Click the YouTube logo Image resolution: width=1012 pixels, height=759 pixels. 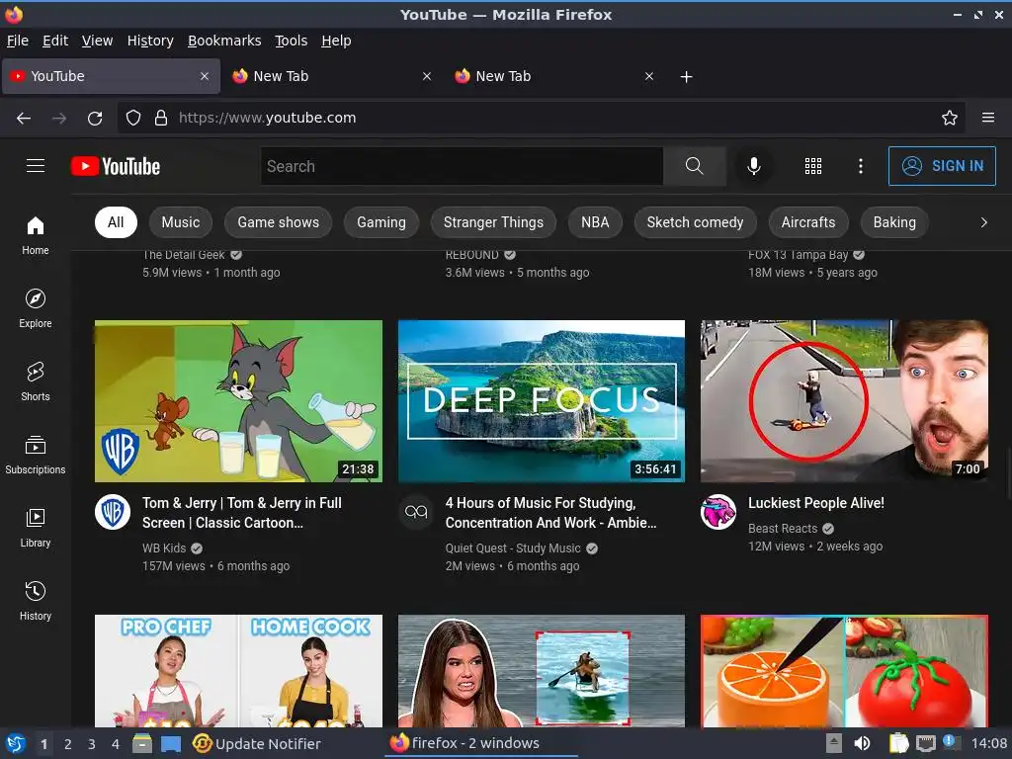pos(116,166)
